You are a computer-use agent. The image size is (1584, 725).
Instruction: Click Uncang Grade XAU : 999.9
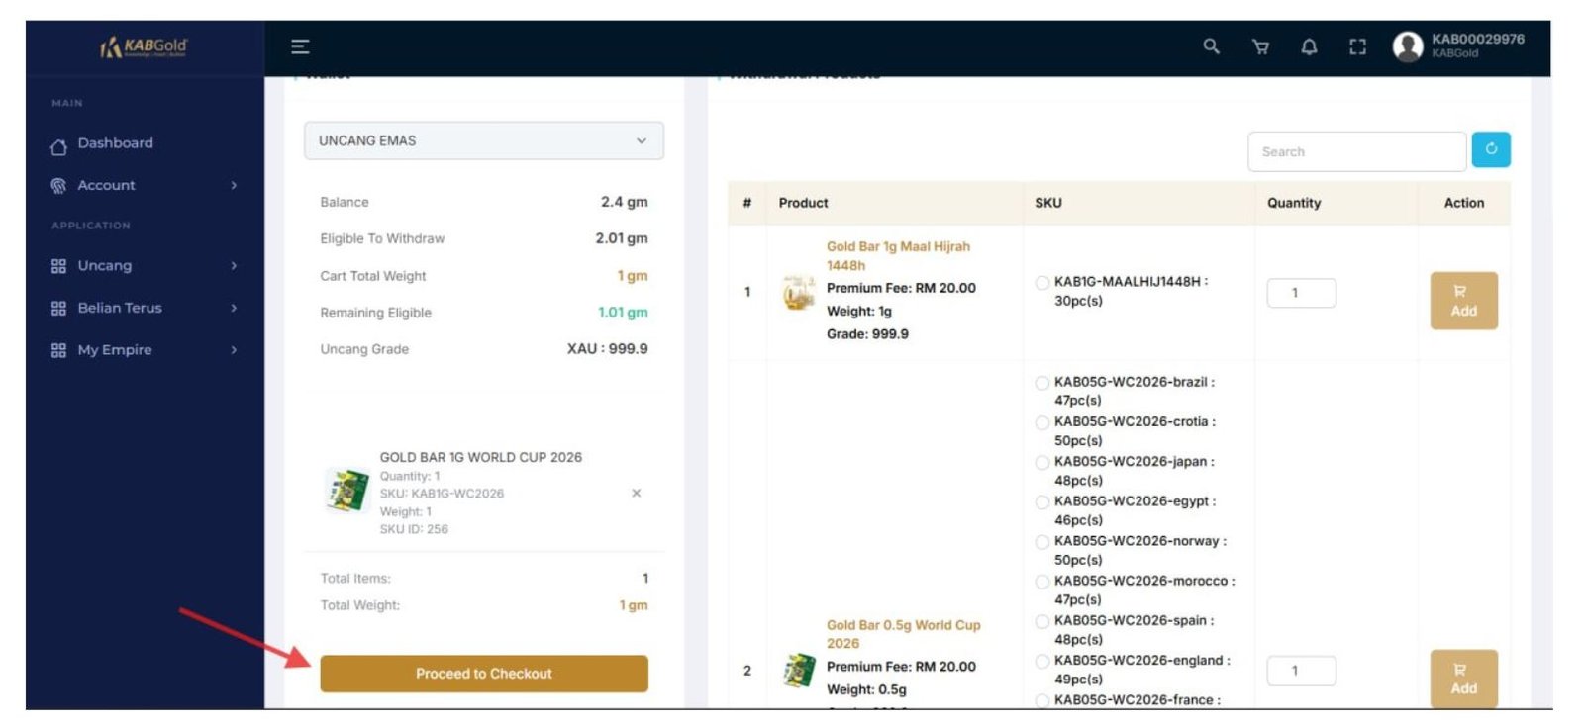[607, 349]
